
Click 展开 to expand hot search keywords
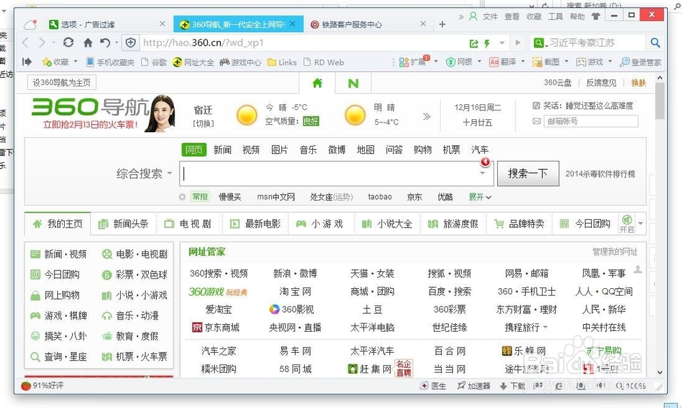478,197
